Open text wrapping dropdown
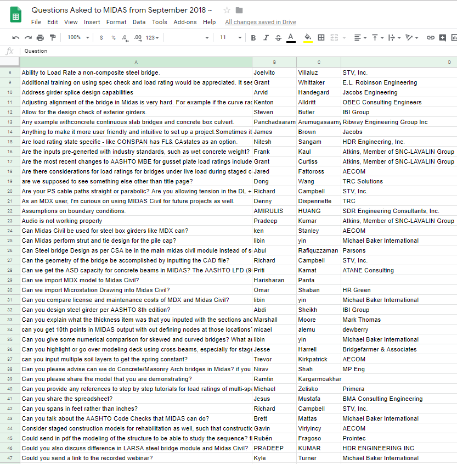 [x=394, y=37]
